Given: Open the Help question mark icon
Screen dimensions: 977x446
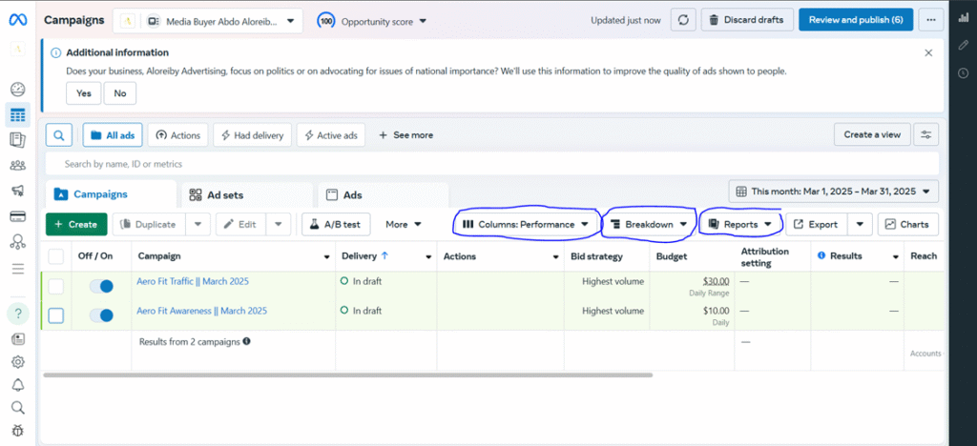Looking at the screenshot, I should coord(18,314).
